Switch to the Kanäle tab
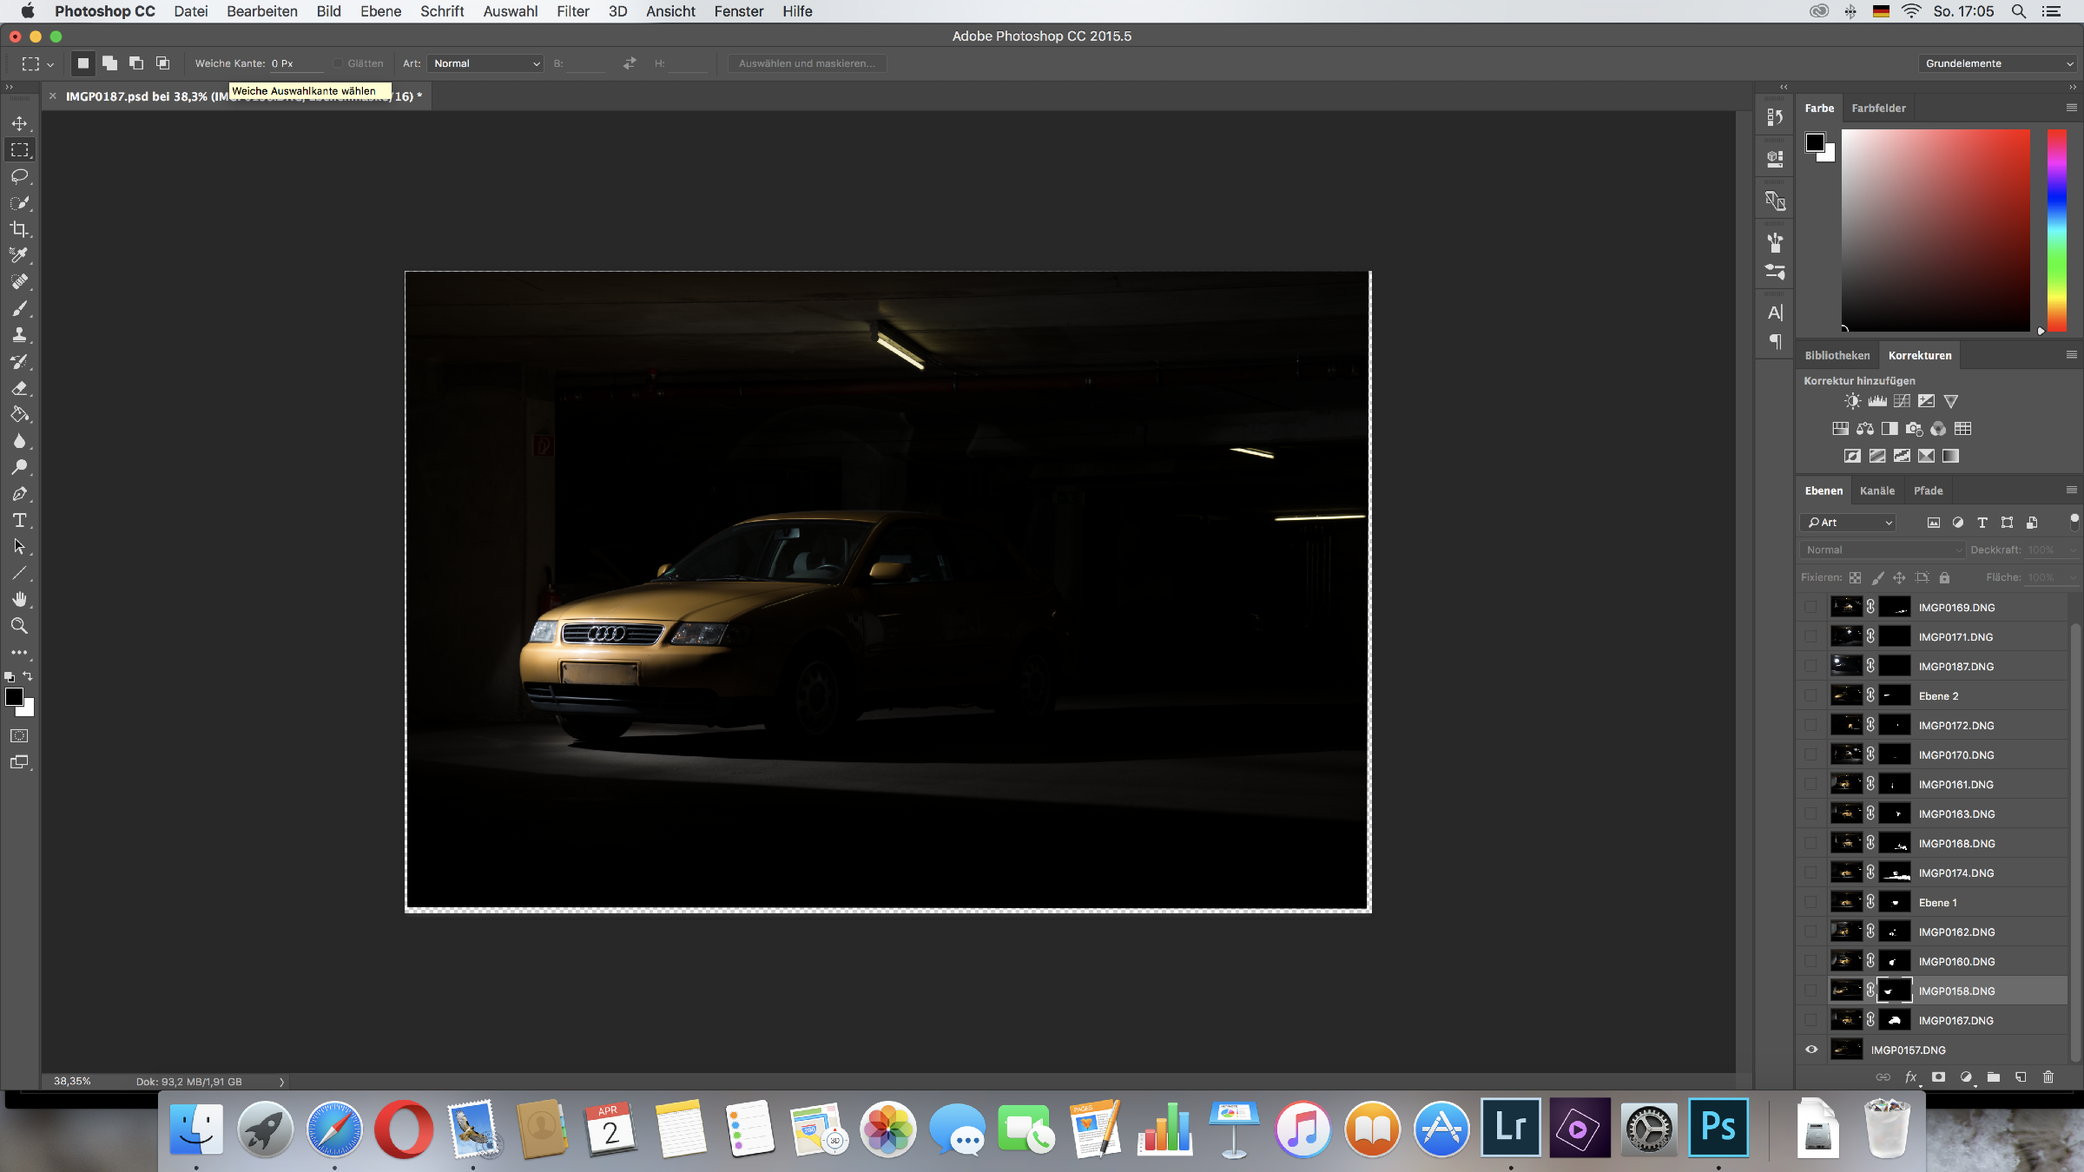The width and height of the screenshot is (2084, 1172). [1876, 491]
